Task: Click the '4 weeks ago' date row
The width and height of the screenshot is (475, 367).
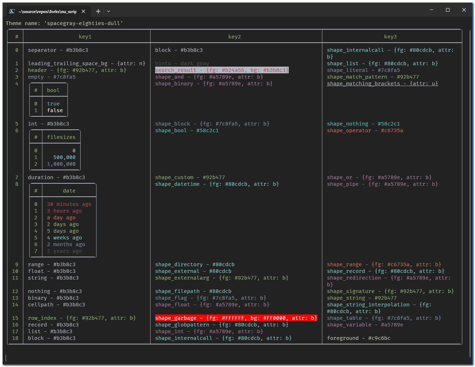Action: pos(64,238)
